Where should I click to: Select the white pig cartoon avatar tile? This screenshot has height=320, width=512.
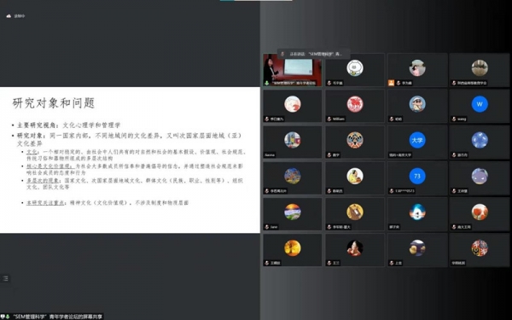[x=355, y=70]
